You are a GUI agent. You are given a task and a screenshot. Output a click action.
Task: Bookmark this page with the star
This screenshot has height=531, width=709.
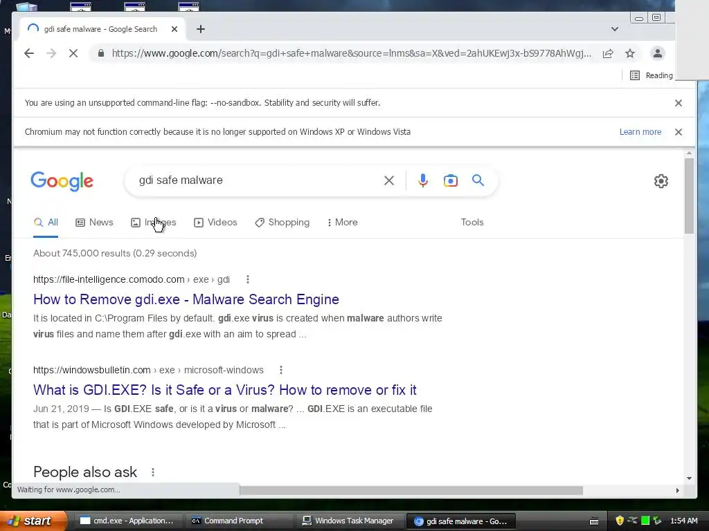pos(630,53)
